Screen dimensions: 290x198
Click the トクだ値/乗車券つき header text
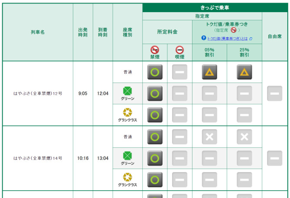click(227, 24)
